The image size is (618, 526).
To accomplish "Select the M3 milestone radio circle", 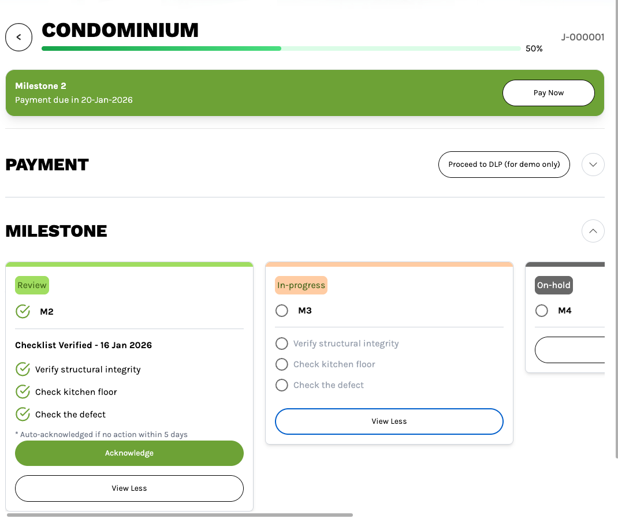I will coord(282,311).
